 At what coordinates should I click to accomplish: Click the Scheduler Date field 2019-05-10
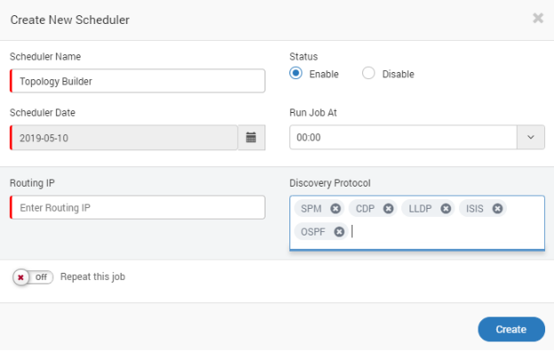click(124, 138)
